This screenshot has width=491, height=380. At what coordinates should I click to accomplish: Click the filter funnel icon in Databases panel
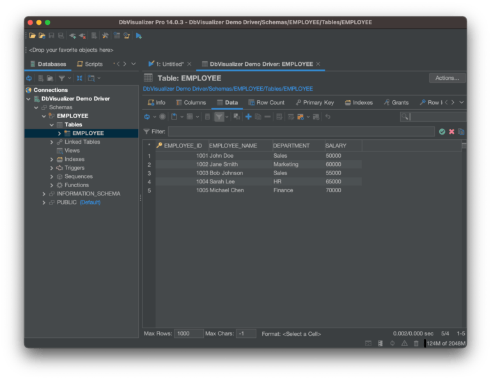point(61,78)
